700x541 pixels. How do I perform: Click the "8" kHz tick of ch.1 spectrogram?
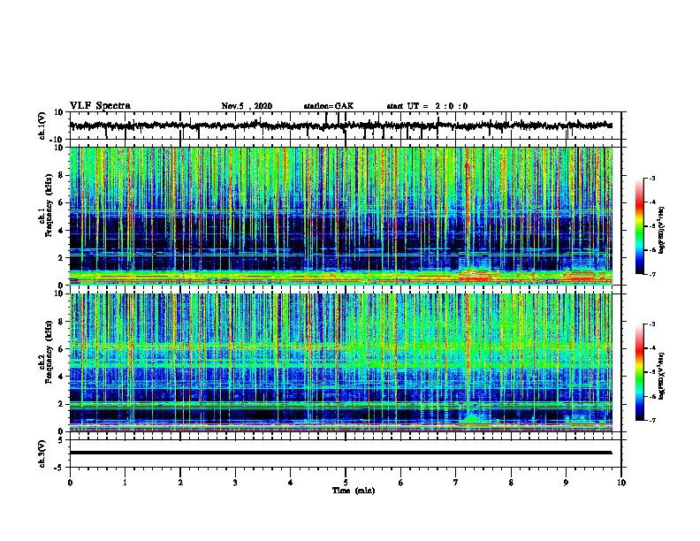coord(61,175)
